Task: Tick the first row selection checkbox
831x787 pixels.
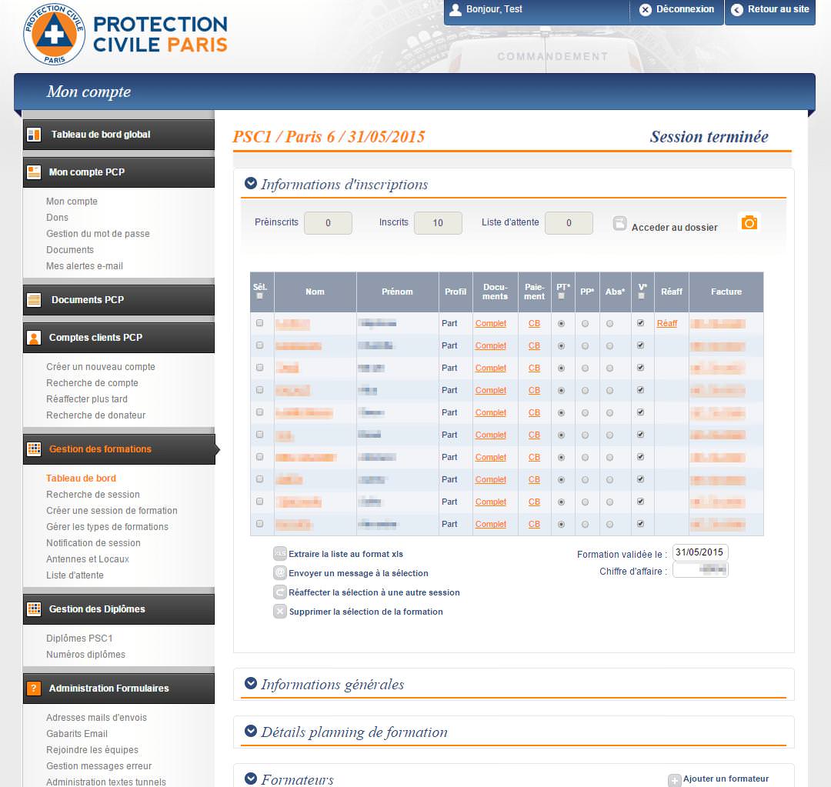Action: (259, 323)
